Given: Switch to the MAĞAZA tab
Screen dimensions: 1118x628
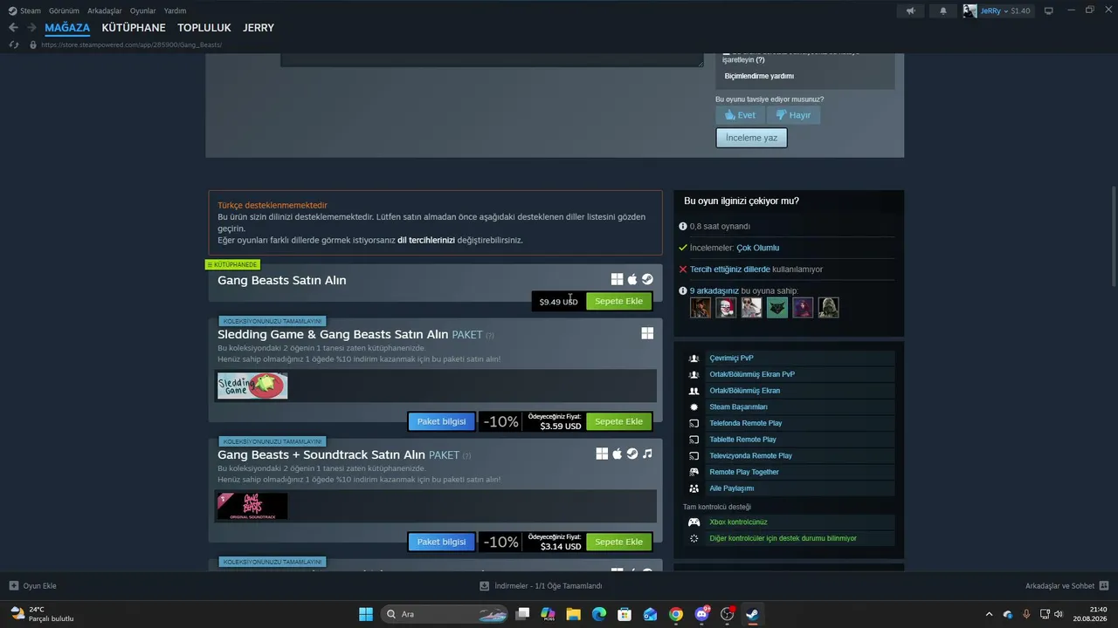Looking at the screenshot, I should [67, 28].
